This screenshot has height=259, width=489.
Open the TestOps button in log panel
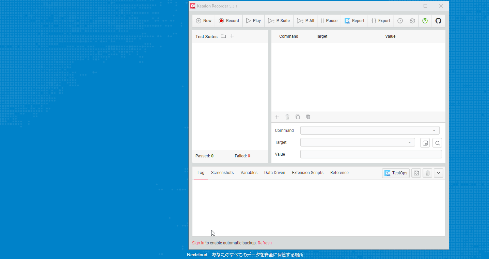coord(396,173)
